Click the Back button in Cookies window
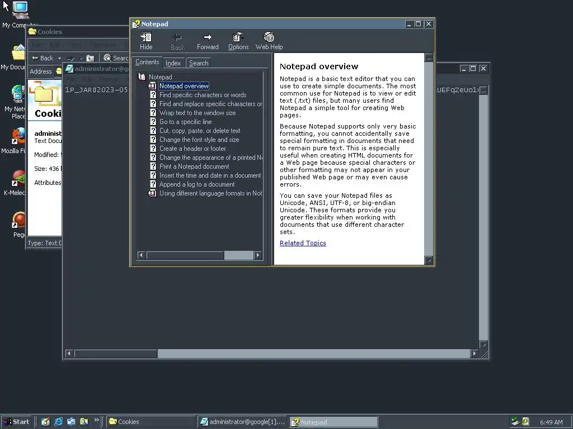This screenshot has height=429, width=573. coord(43,58)
